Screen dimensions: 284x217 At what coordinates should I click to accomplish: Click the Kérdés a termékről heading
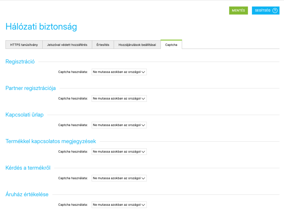pos(28,168)
